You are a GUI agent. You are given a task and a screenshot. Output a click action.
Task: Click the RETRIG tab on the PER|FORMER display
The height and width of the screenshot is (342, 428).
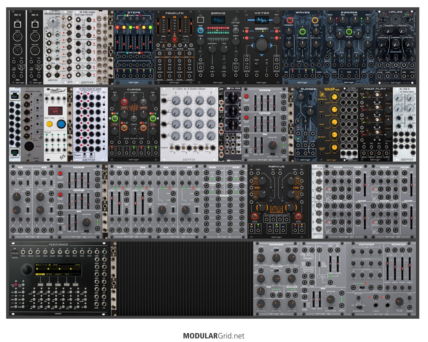(49, 274)
